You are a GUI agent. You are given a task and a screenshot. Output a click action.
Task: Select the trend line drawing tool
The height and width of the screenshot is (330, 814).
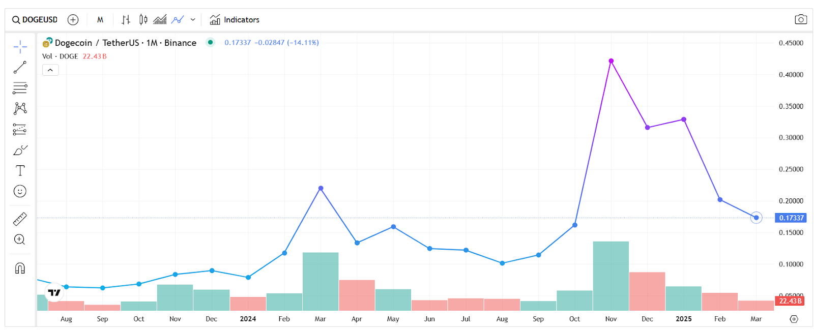click(20, 67)
